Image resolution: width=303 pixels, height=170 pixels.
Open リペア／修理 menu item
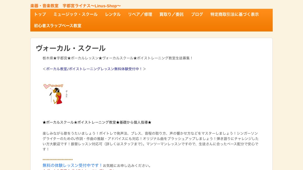(140, 14)
